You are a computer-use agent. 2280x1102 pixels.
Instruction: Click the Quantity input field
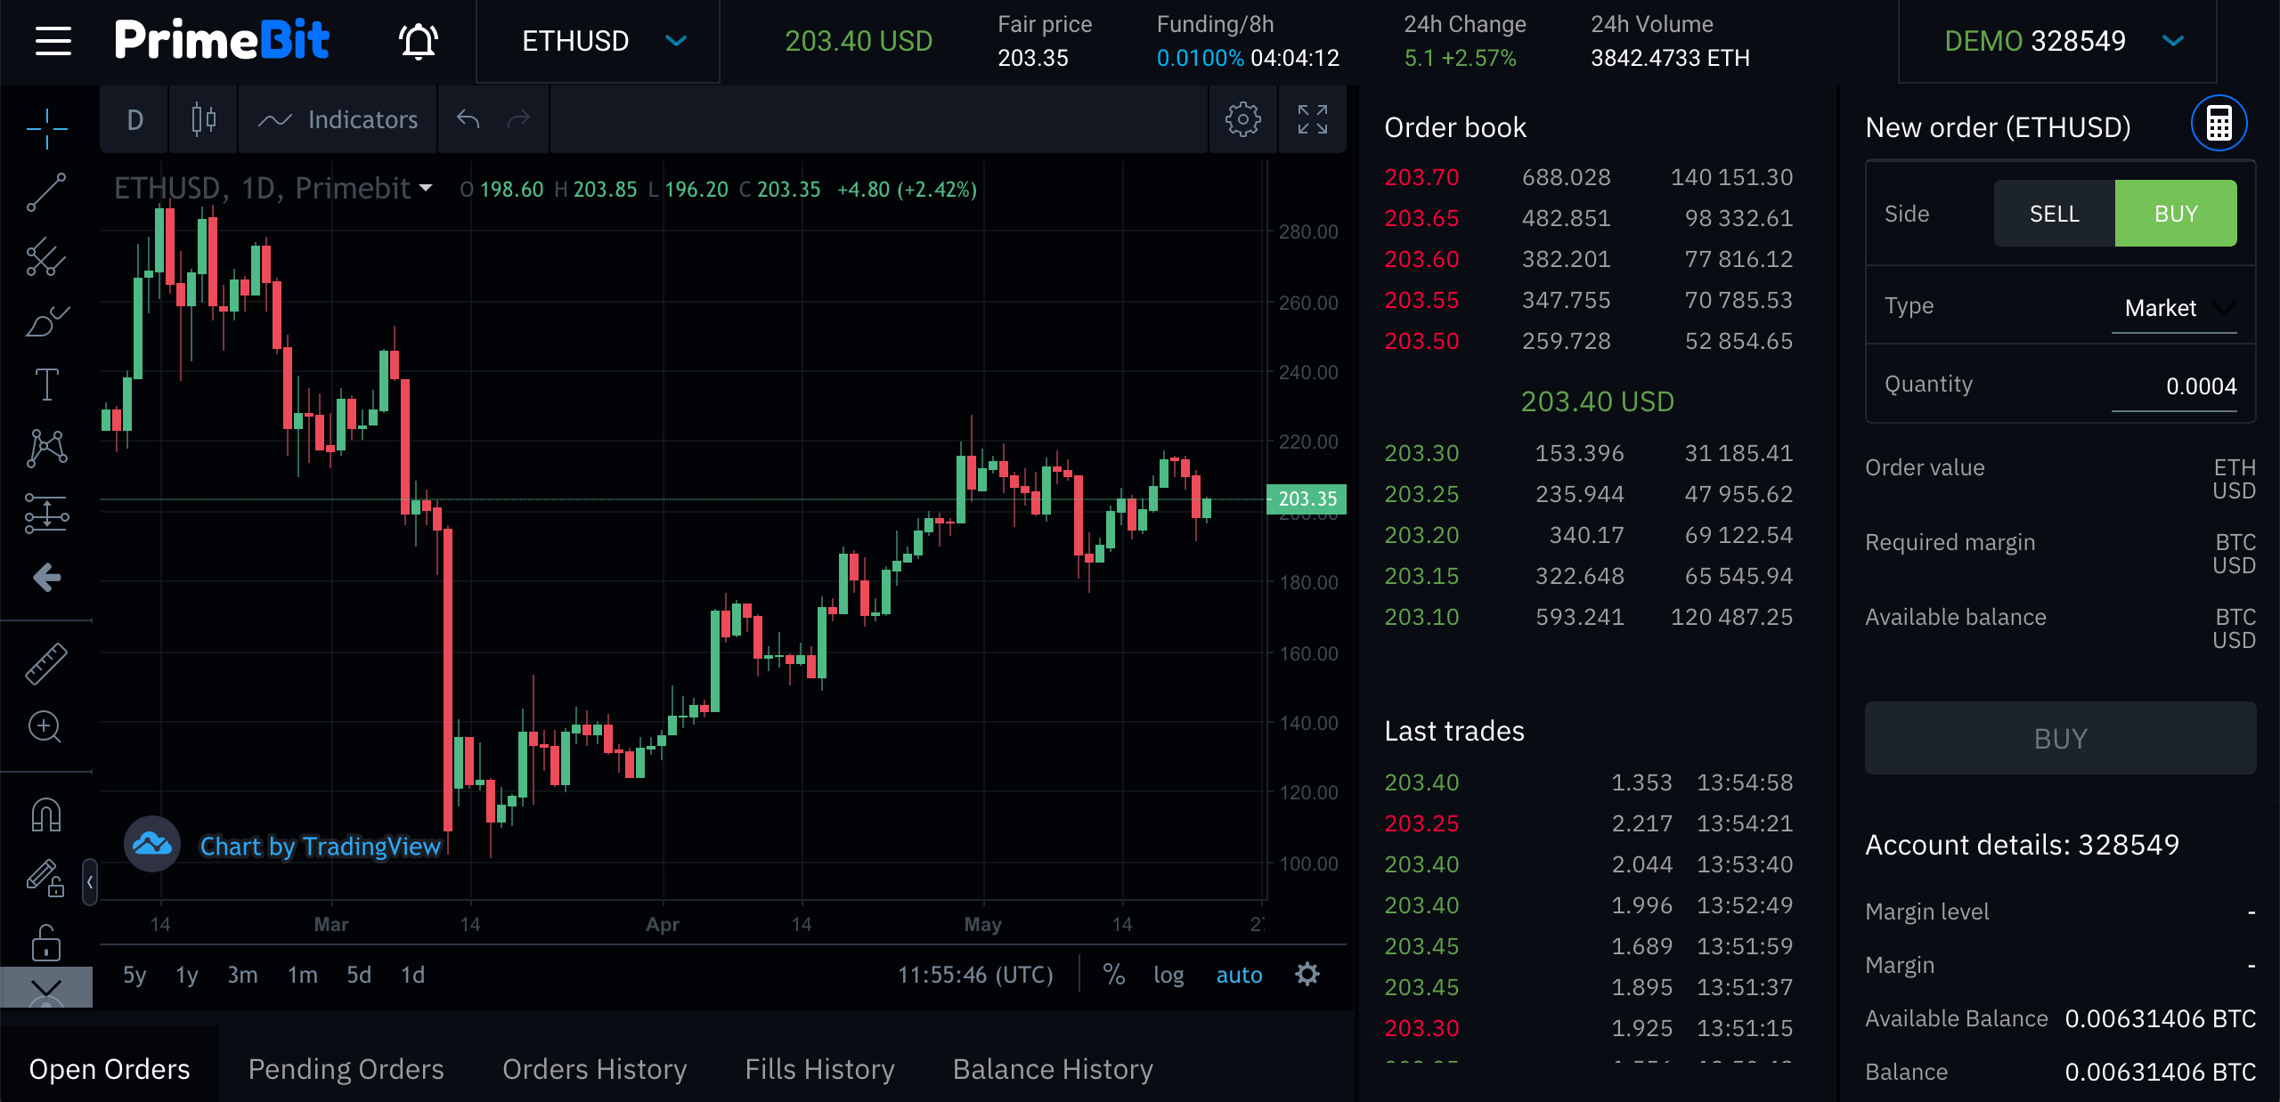click(2173, 386)
